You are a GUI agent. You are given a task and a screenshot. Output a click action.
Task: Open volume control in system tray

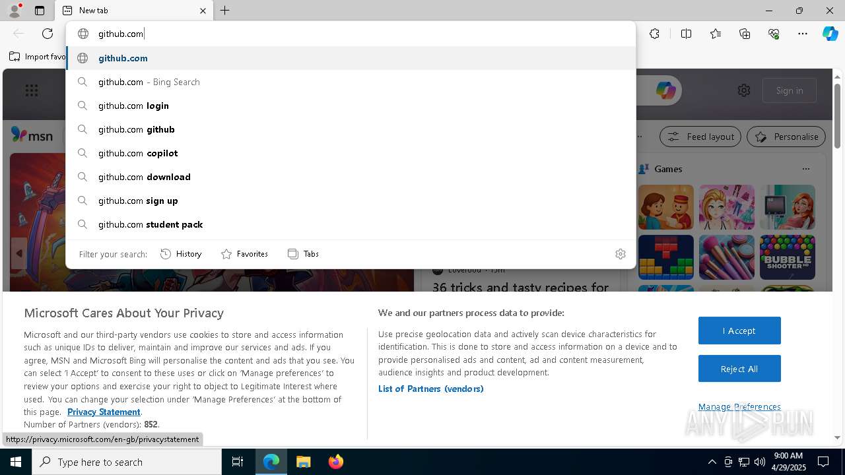pyautogui.click(x=759, y=462)
